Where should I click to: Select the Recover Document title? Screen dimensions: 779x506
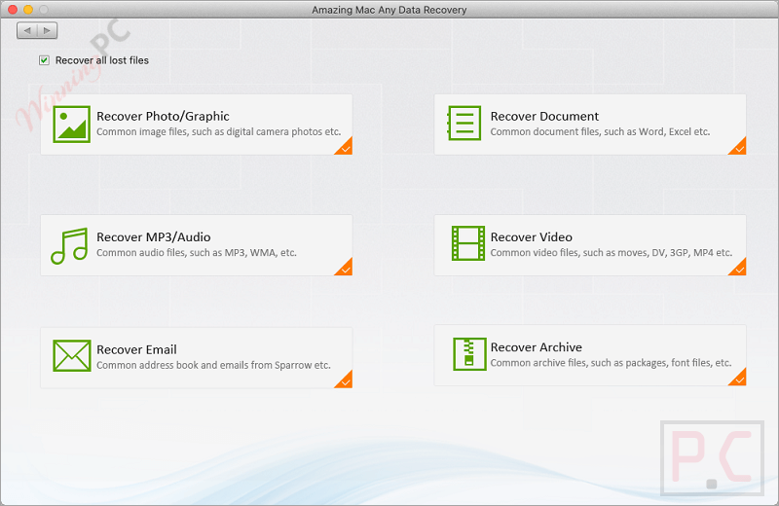(x=544, y=116)
